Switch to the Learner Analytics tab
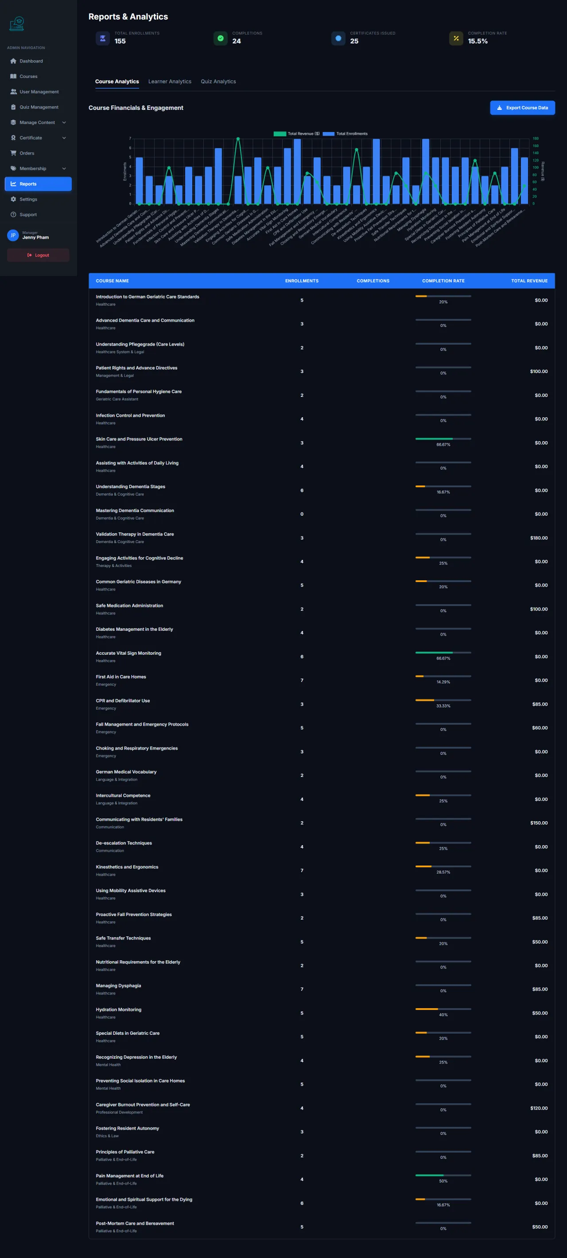The height and width of the screenshot is (1258, 567). click(x=170, y=82)
